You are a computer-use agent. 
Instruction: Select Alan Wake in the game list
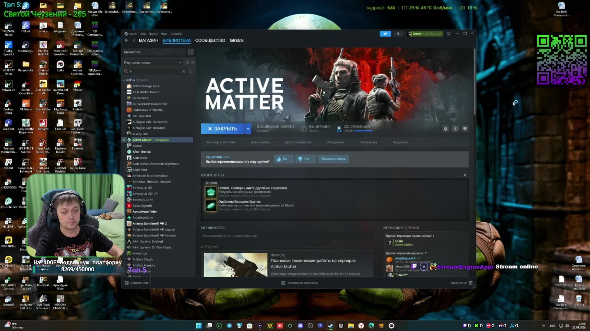(x=140, y=158)
